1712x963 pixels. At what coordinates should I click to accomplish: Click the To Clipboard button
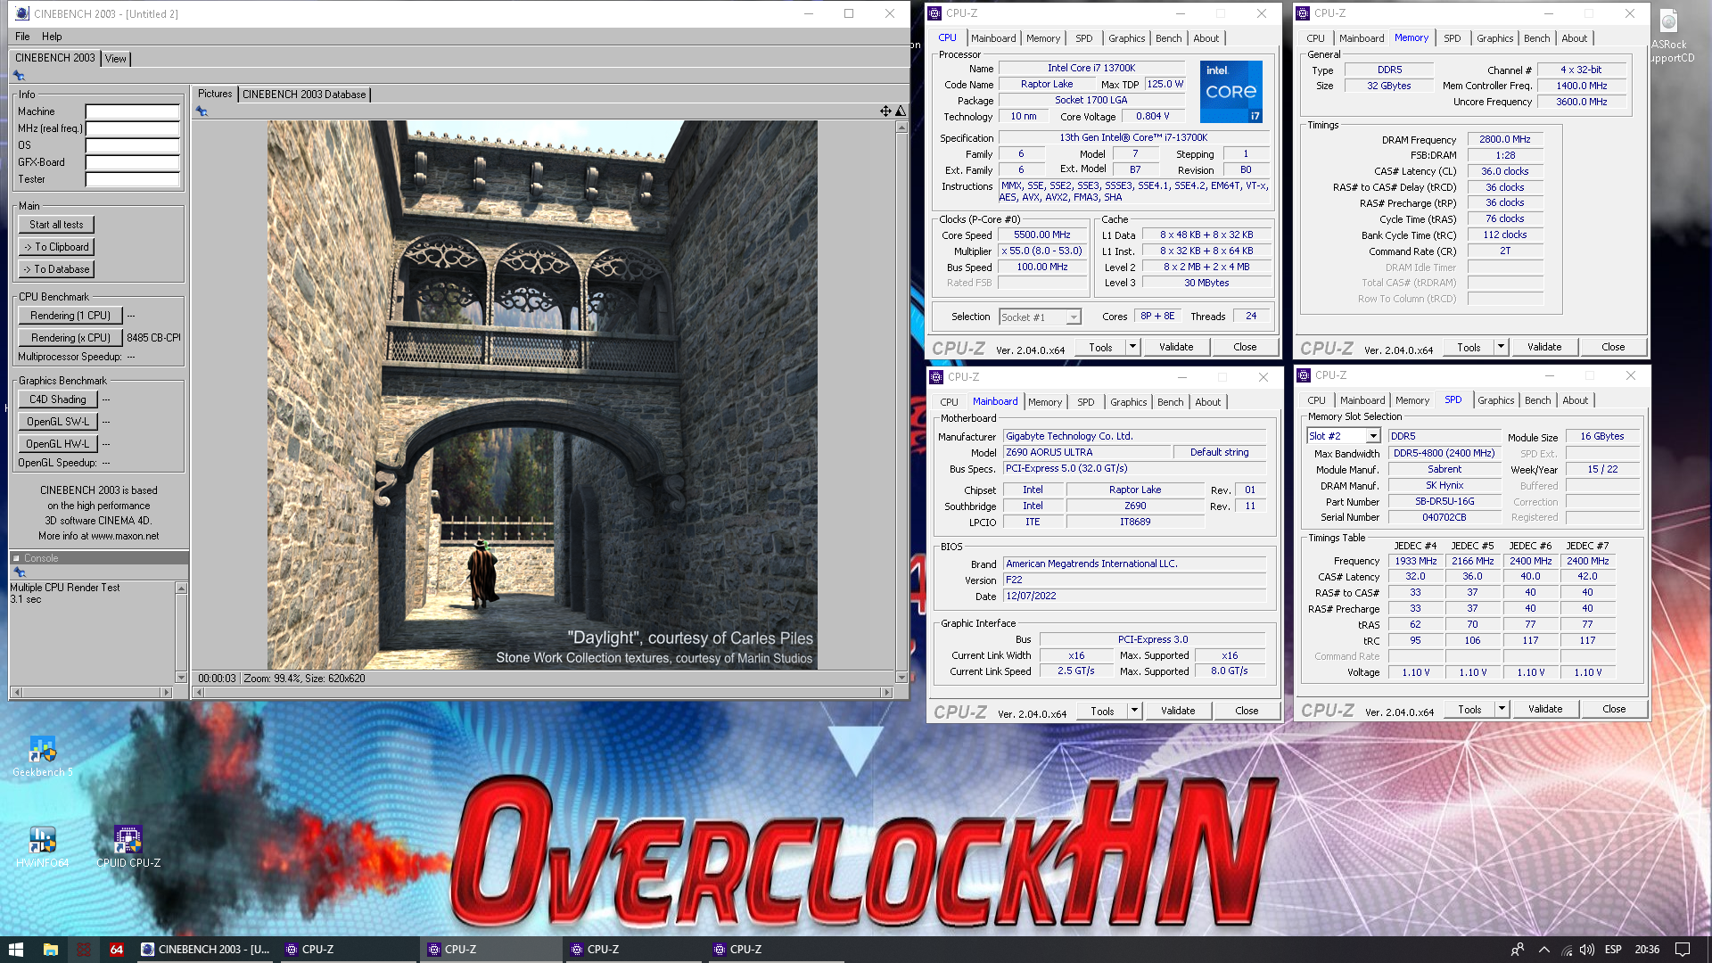click(x=56, y=247)
